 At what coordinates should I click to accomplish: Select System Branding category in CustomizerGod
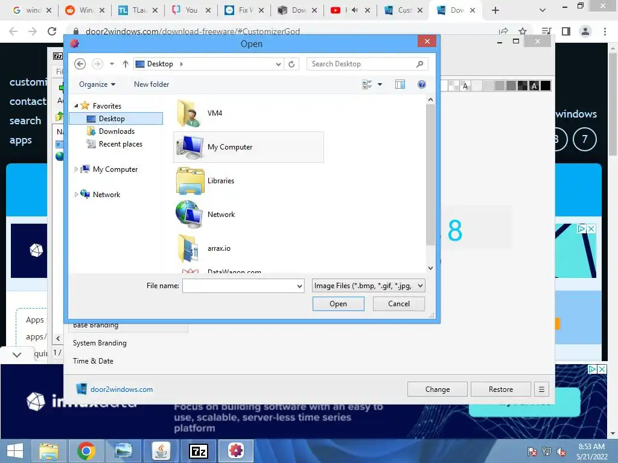(100, 343)
